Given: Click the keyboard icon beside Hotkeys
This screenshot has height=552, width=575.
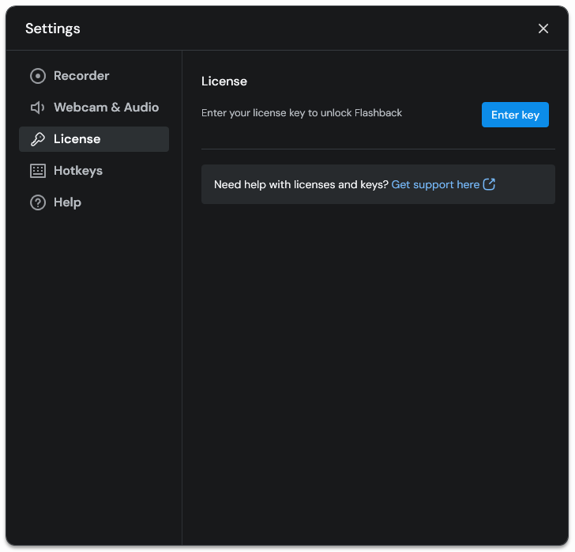Looking at the screenshot, I should click(38, 171).
